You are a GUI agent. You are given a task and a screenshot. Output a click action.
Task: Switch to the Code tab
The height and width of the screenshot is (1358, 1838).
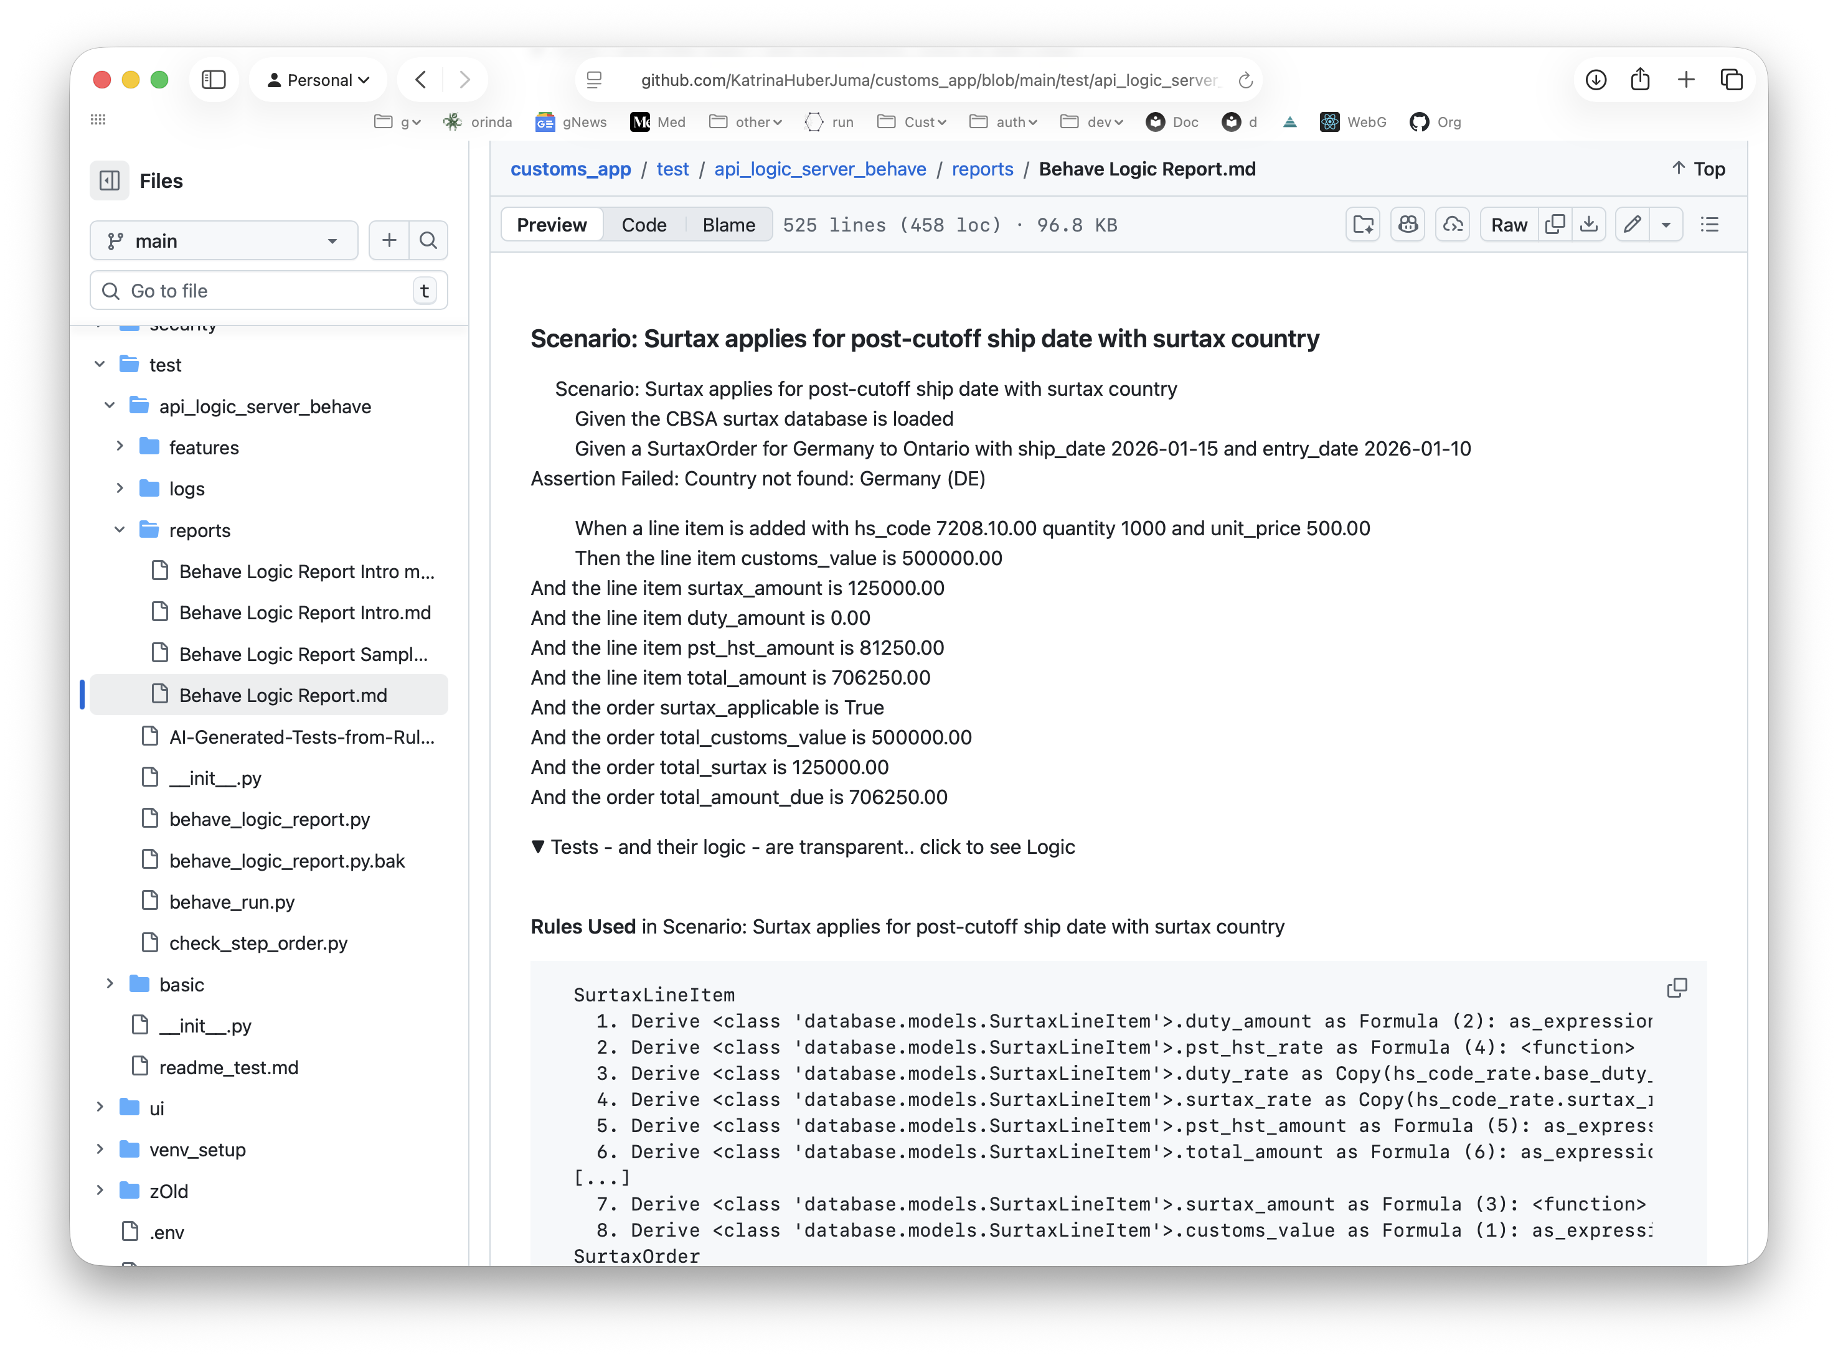pos(644,225)
